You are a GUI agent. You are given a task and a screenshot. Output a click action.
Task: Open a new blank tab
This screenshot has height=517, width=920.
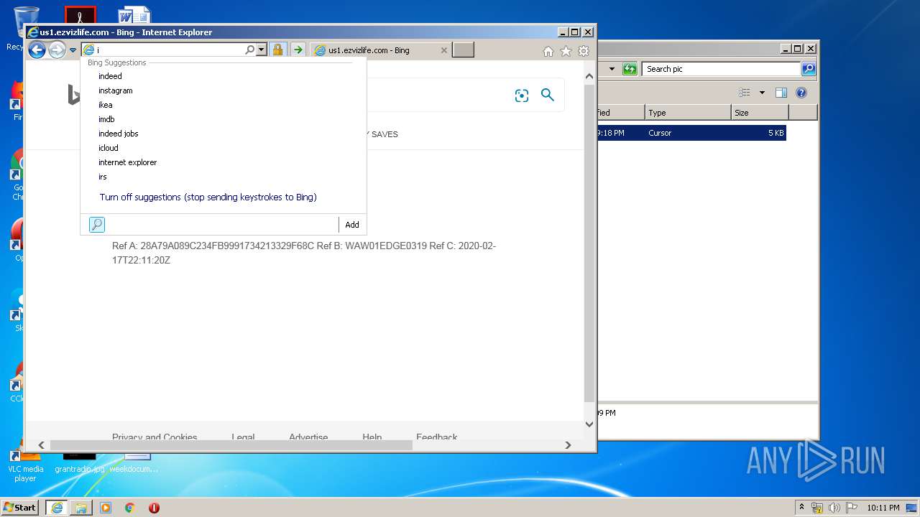(464, 50)
